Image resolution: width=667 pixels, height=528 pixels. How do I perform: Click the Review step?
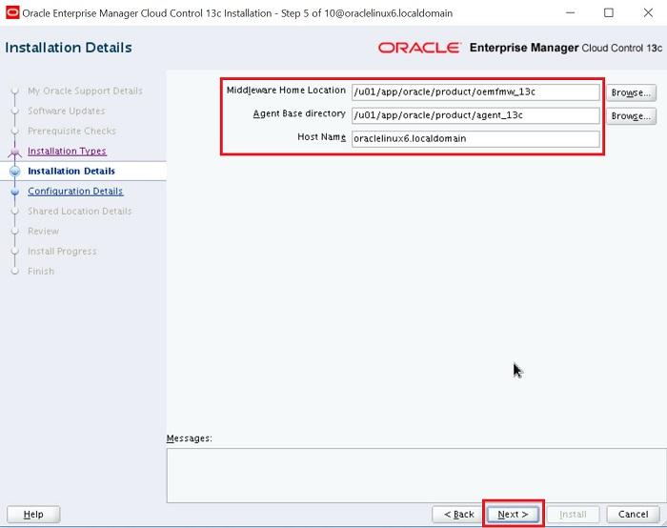(x=44, y=231)
